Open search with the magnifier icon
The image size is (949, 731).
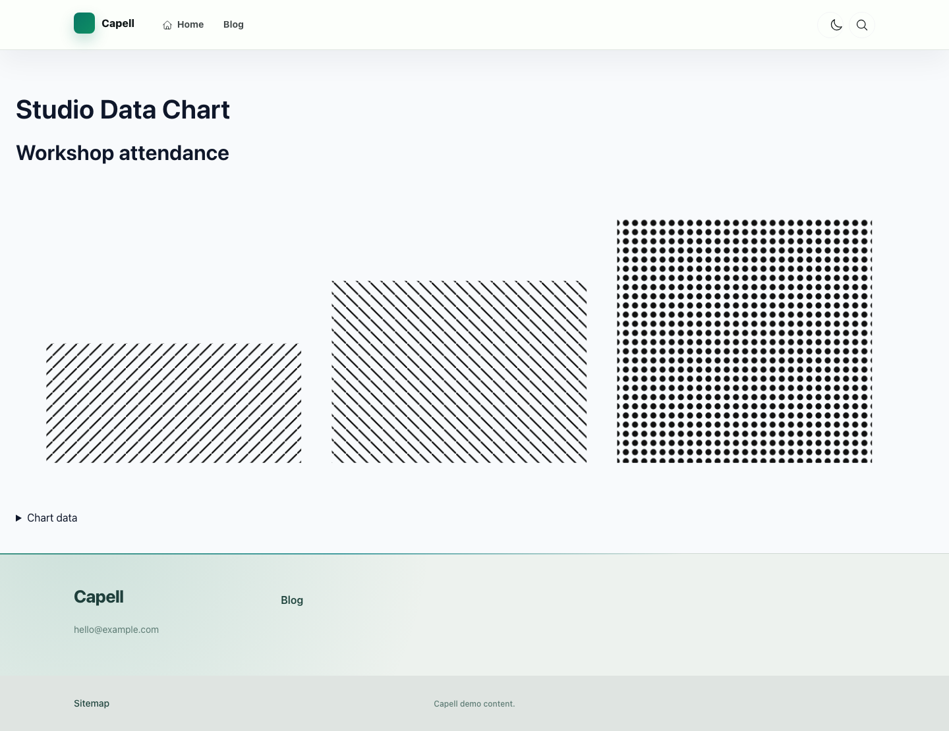point(862,25)
